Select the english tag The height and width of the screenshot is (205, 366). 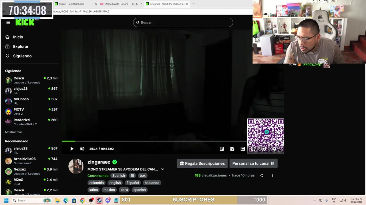pos(115,183)
